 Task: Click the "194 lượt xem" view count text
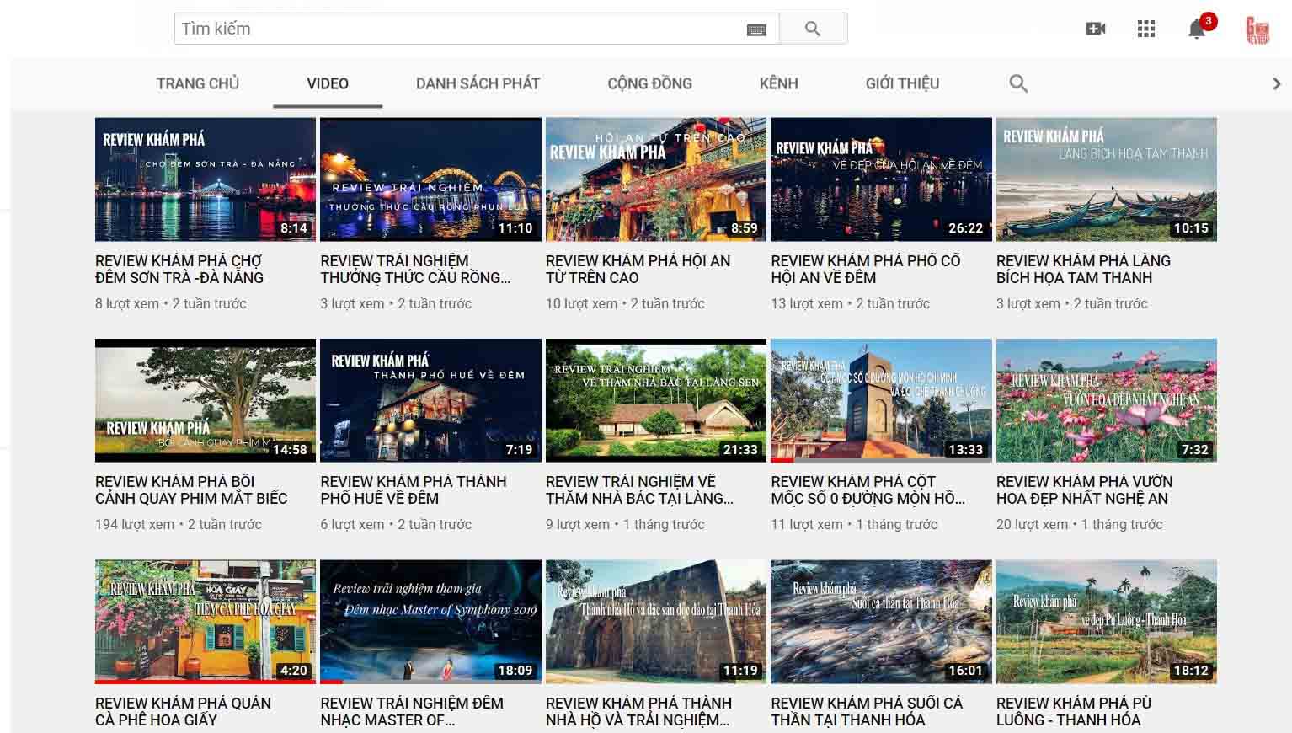135,524
